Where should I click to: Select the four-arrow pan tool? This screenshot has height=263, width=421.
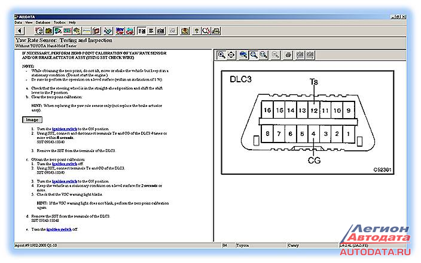tap(231, 55)
